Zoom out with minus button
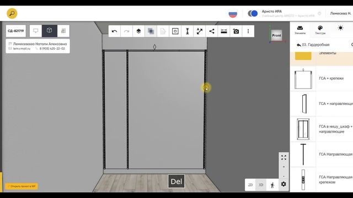353x198 pixels. (284, 176)
